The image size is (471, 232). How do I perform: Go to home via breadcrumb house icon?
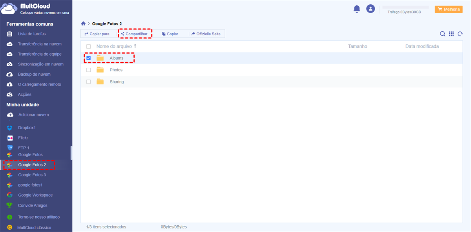tap(83, 24)
